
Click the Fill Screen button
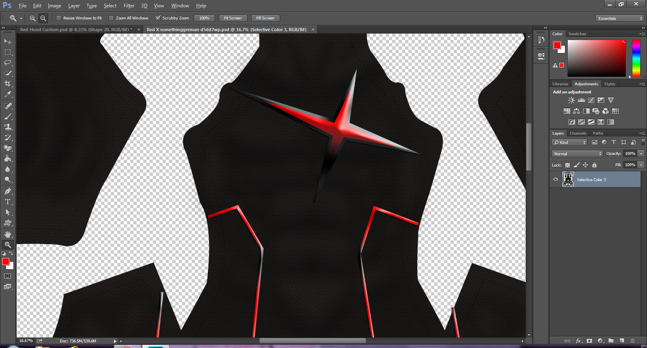265,18
